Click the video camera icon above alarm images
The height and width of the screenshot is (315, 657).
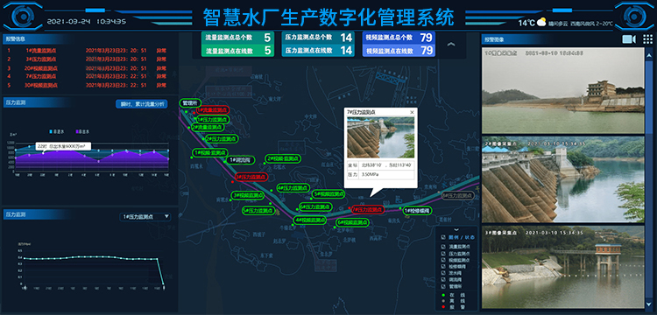(x=629, y=39)
